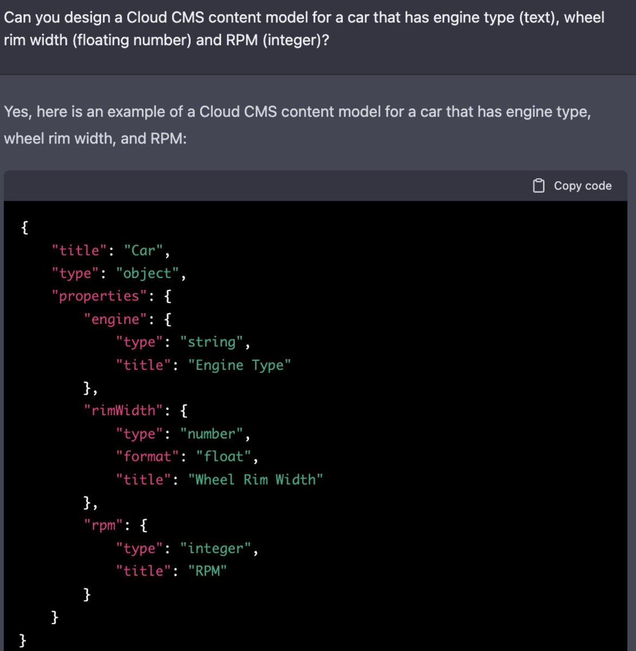Viewport: 636px width, 651px height.
Task: Click the "integer" type value
Action: [215, 548]
